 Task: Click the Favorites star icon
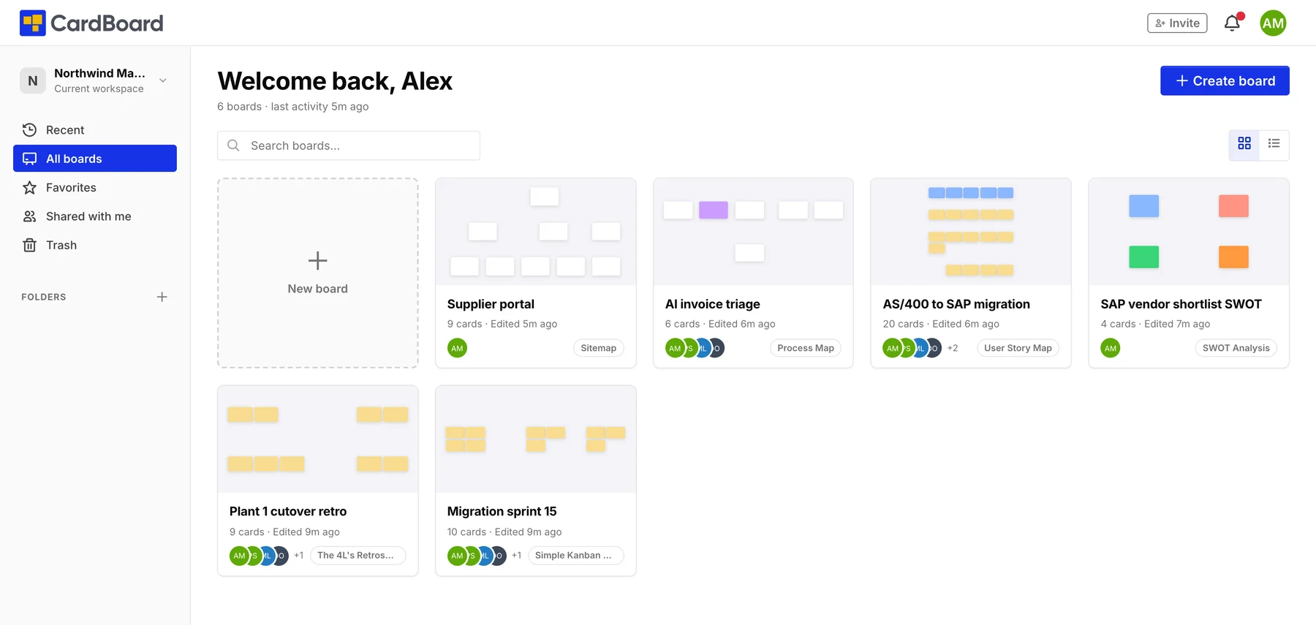coord(29,188)
